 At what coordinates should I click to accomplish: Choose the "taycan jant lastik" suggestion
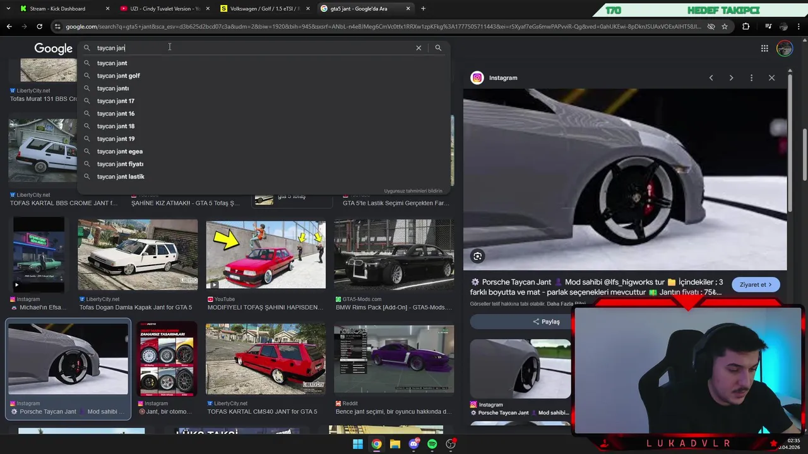pos(264,177)
